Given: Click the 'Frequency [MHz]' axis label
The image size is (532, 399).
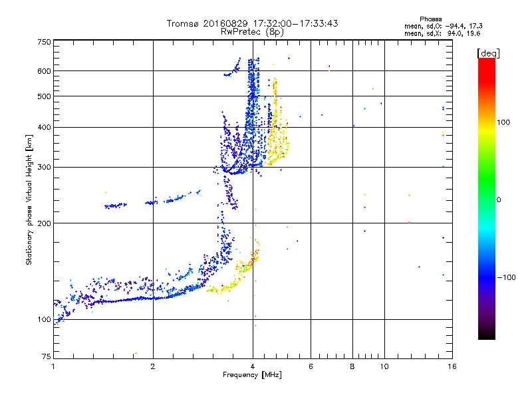Looking at the screenshot, I should click(252, 375).
